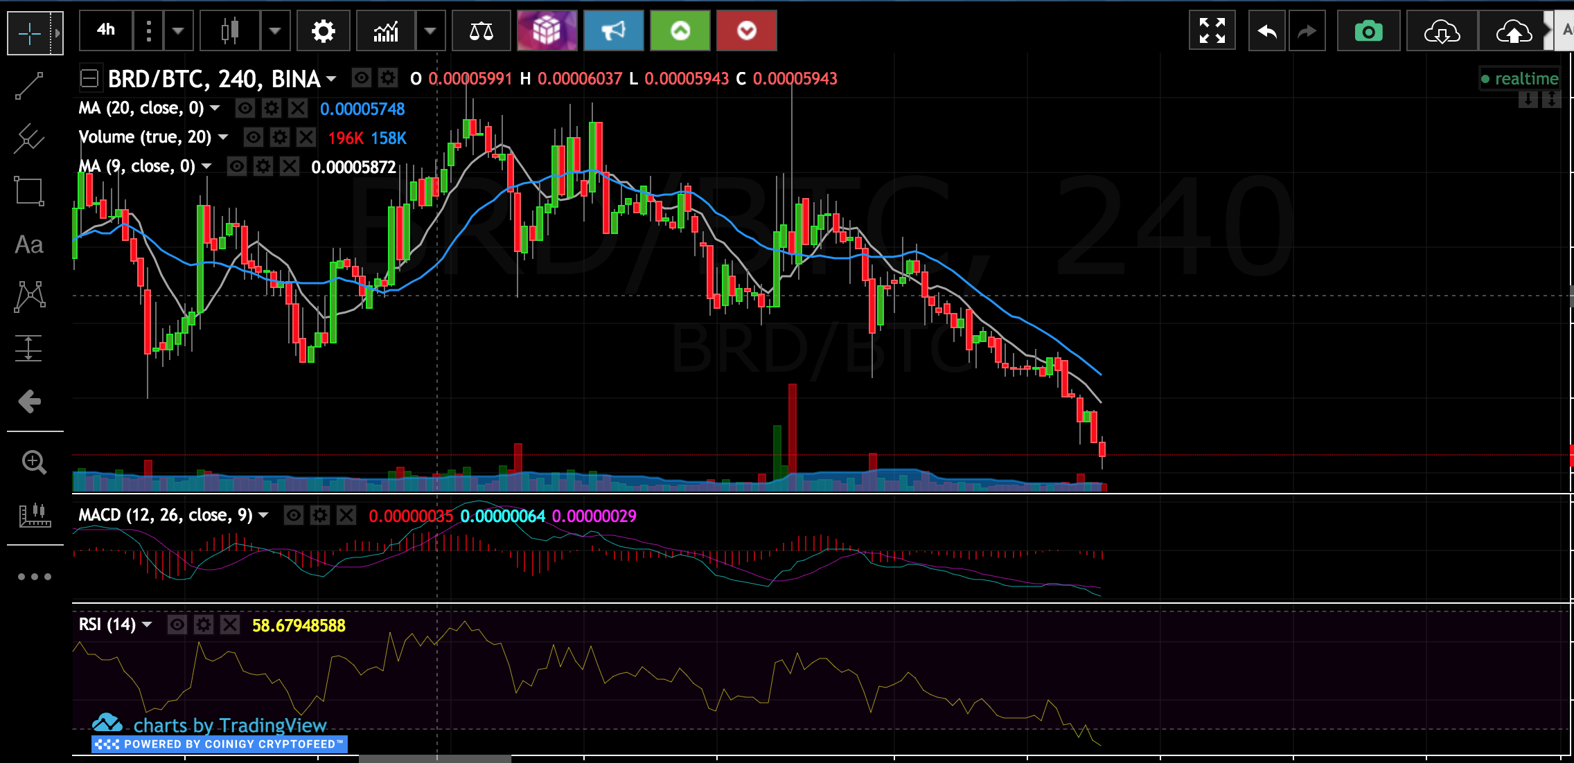Select the pitchfork drawing tool
Image resolution: width=1574 pixels, height=763 pixels.
click(29, 138)
